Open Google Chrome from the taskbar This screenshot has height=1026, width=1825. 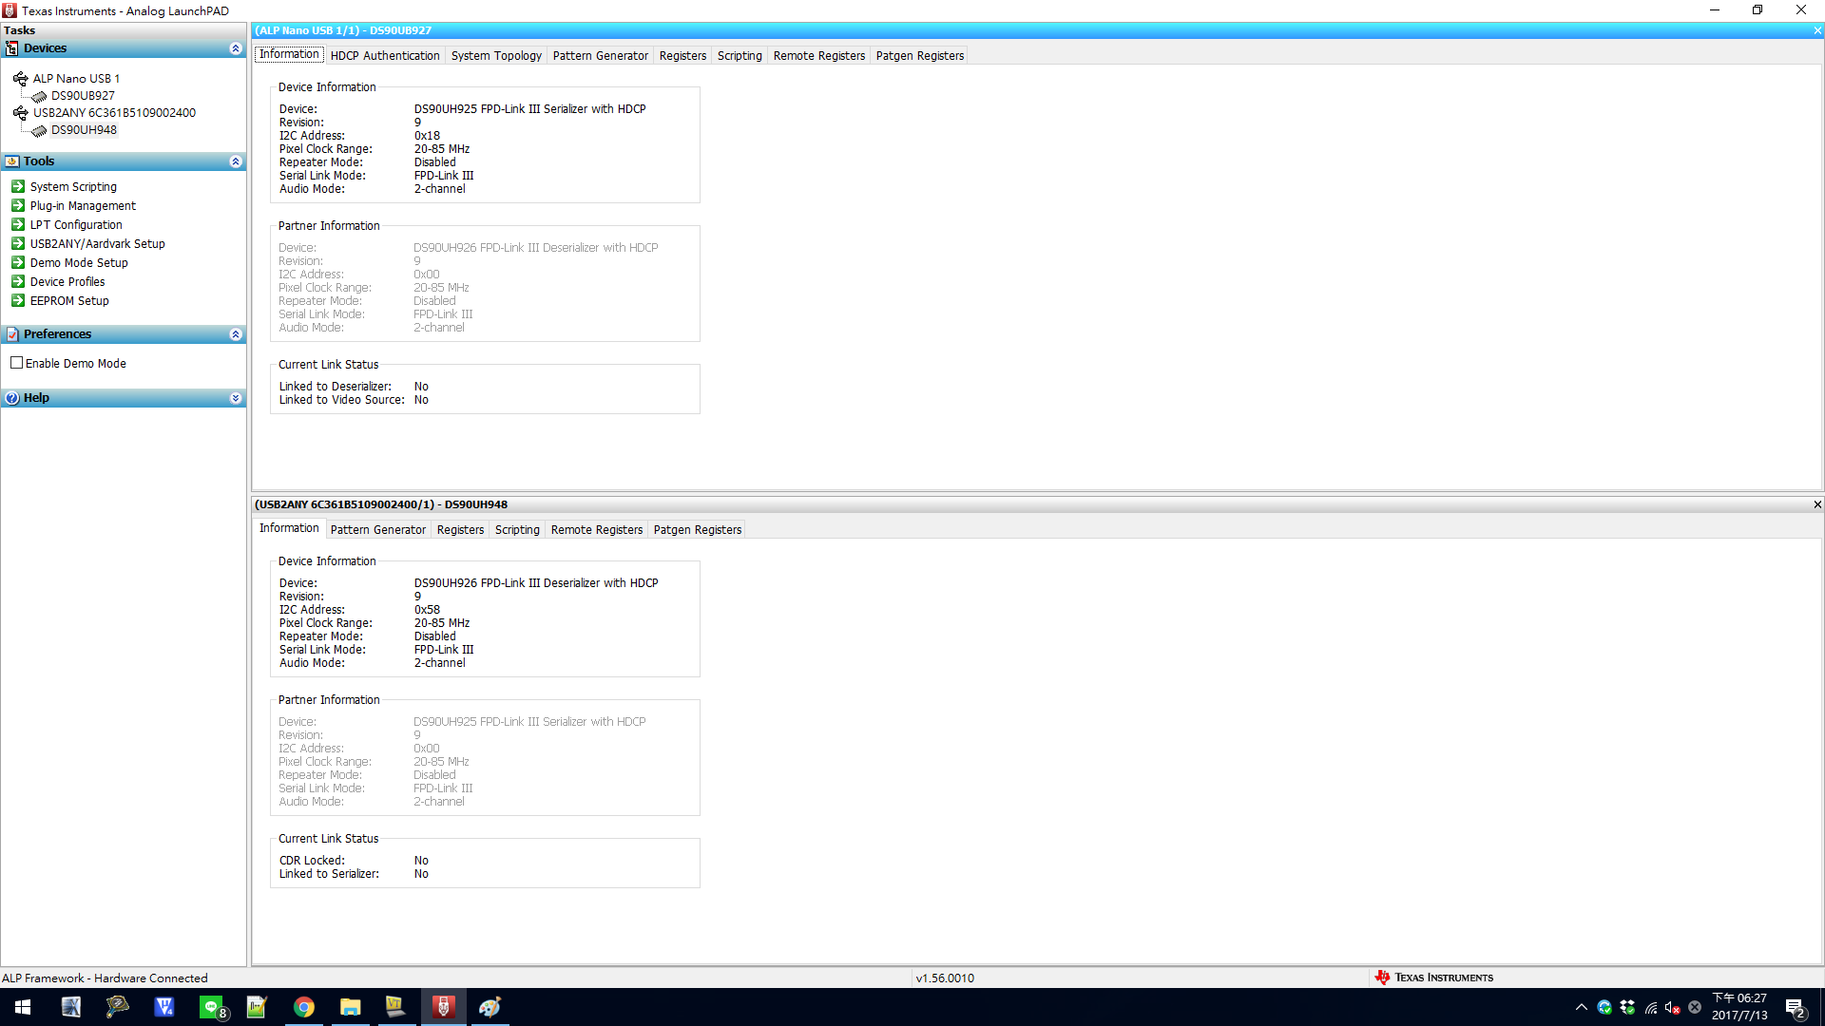304,1007
